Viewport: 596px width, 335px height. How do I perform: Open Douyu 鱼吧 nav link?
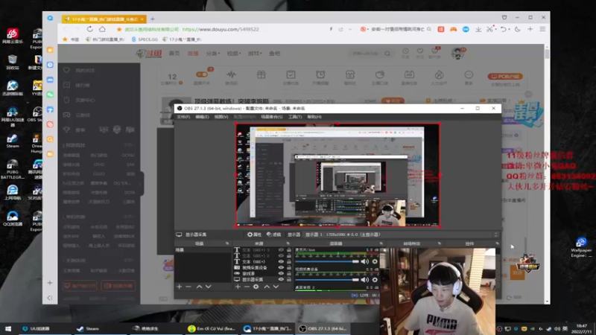point(274,54)
